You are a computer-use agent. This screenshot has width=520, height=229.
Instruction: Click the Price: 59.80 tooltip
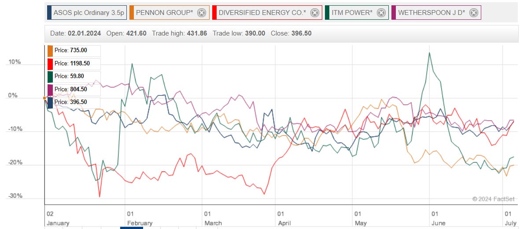(74, 76)
